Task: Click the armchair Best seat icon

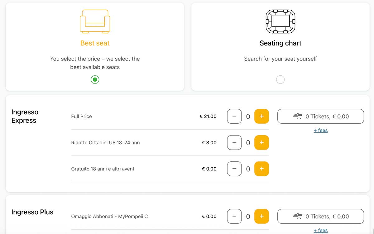Action: click(95, 21)
